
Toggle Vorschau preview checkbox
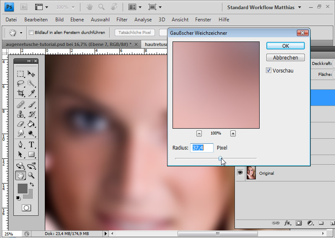(268, 70)
